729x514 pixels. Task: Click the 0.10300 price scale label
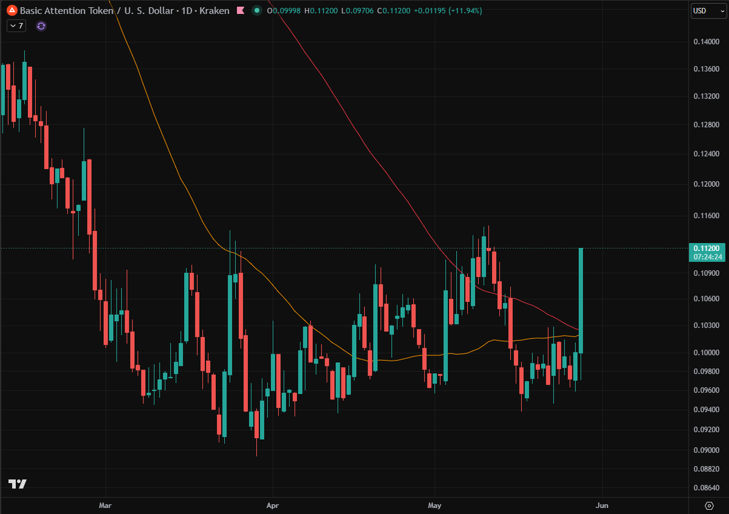(x=706, y=326)
